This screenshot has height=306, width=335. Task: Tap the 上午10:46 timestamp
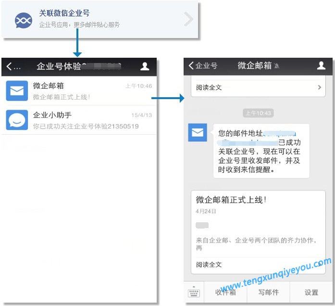click(x=138, y=86)
